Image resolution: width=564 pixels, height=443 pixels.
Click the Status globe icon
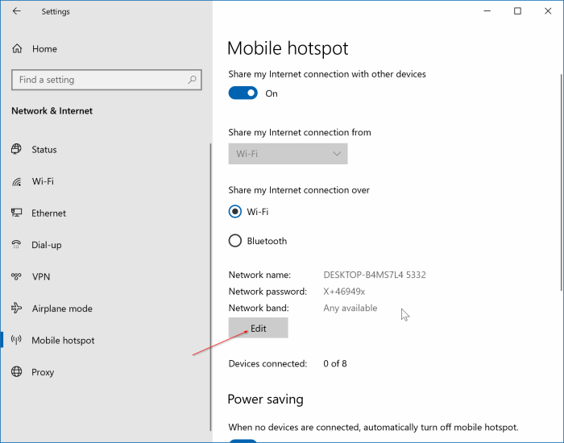tap(17, 149)
